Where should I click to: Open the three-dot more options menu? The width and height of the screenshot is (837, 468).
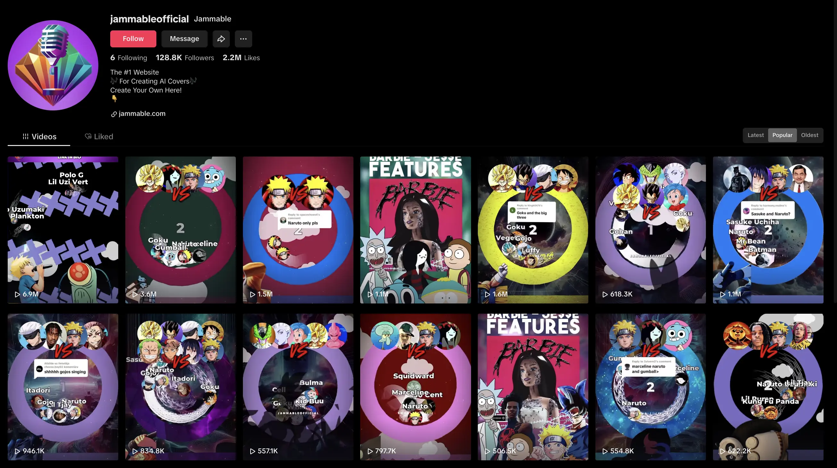243,39
